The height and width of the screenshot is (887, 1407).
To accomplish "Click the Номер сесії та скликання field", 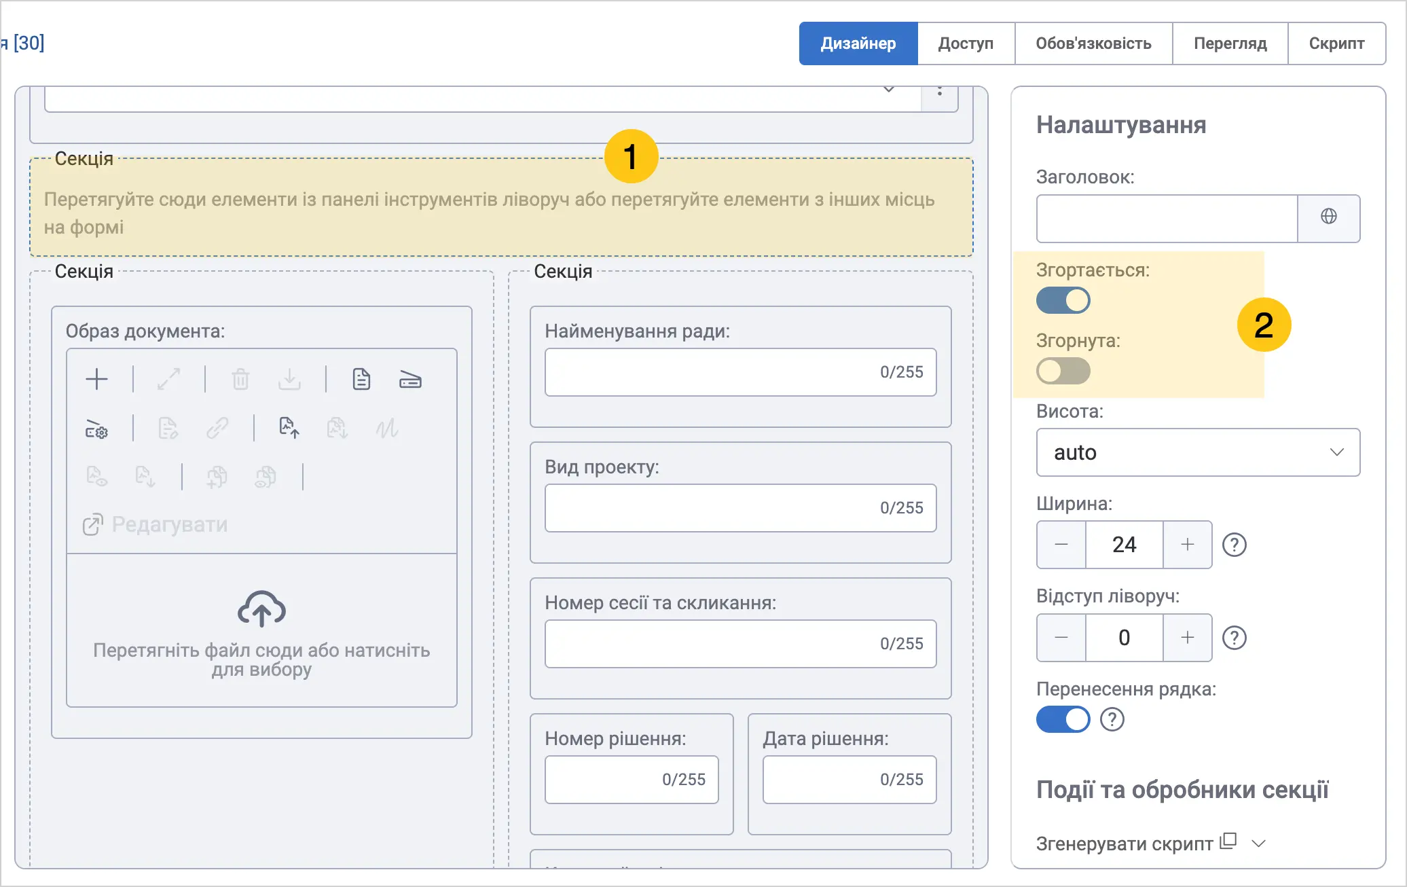I will point(740,644).
